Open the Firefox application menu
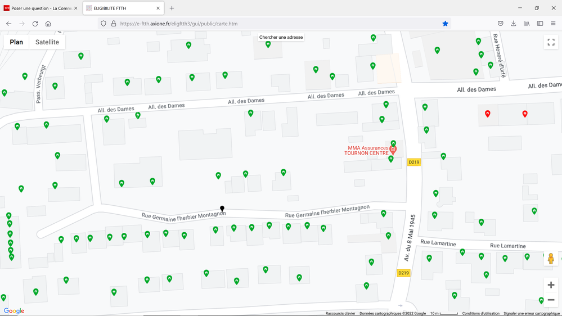 [553, 24]
